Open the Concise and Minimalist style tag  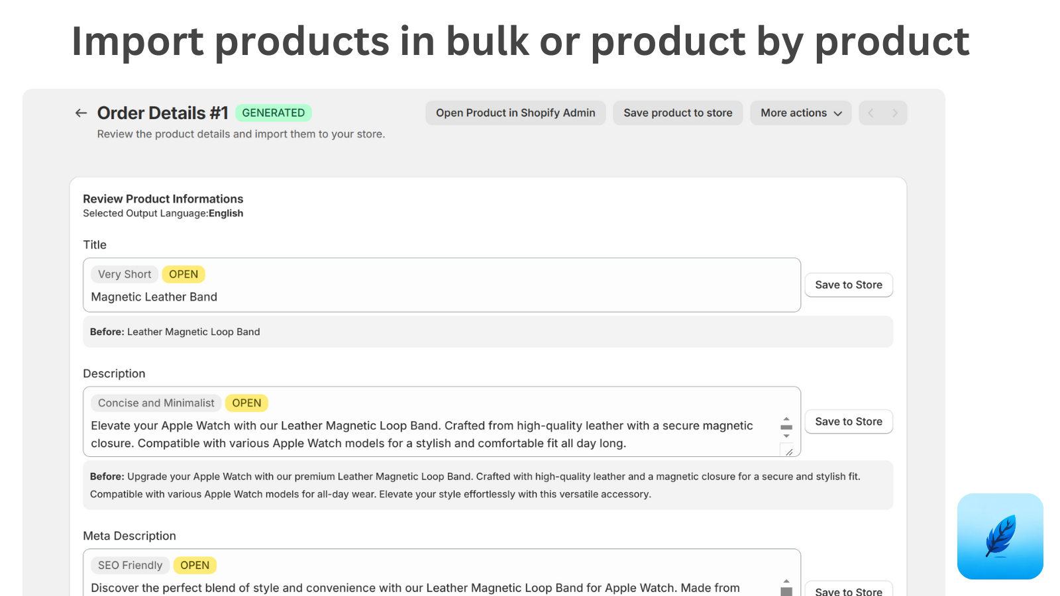pos(156,403)
